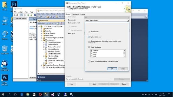
Task: Open the Action menu in Services window
Action: pos(21,12)
